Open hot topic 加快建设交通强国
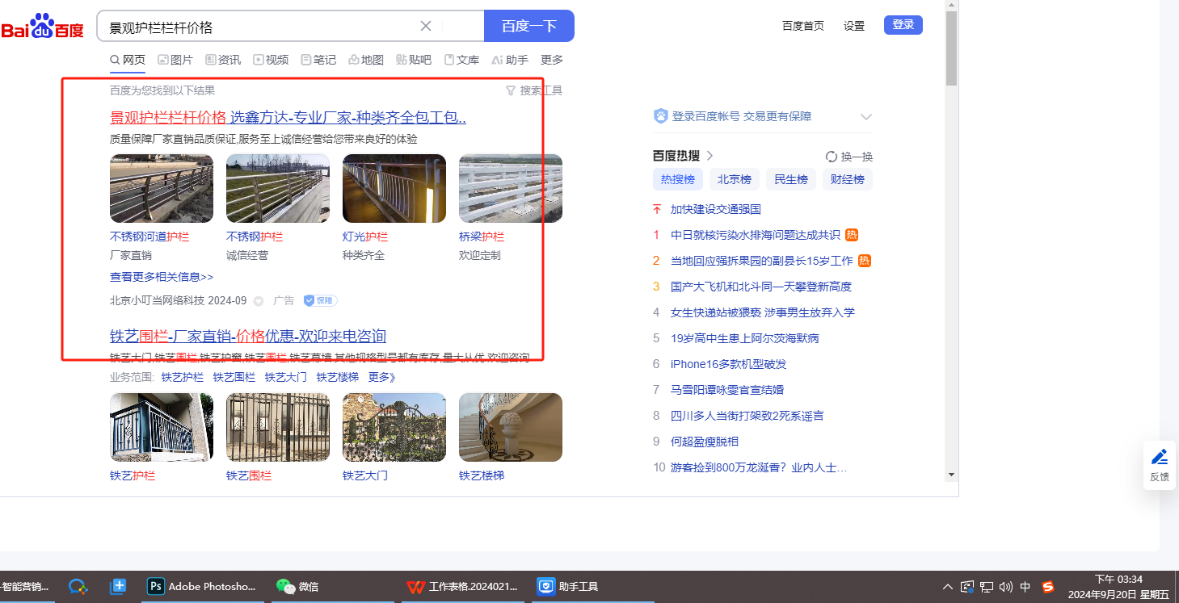Image resolution: width=1179 pixels, height=603 pixels. pos(716,209)
